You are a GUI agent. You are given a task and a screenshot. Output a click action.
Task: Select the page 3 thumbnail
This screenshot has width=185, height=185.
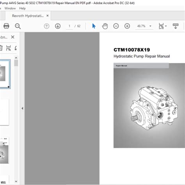(x=4, y=150)
